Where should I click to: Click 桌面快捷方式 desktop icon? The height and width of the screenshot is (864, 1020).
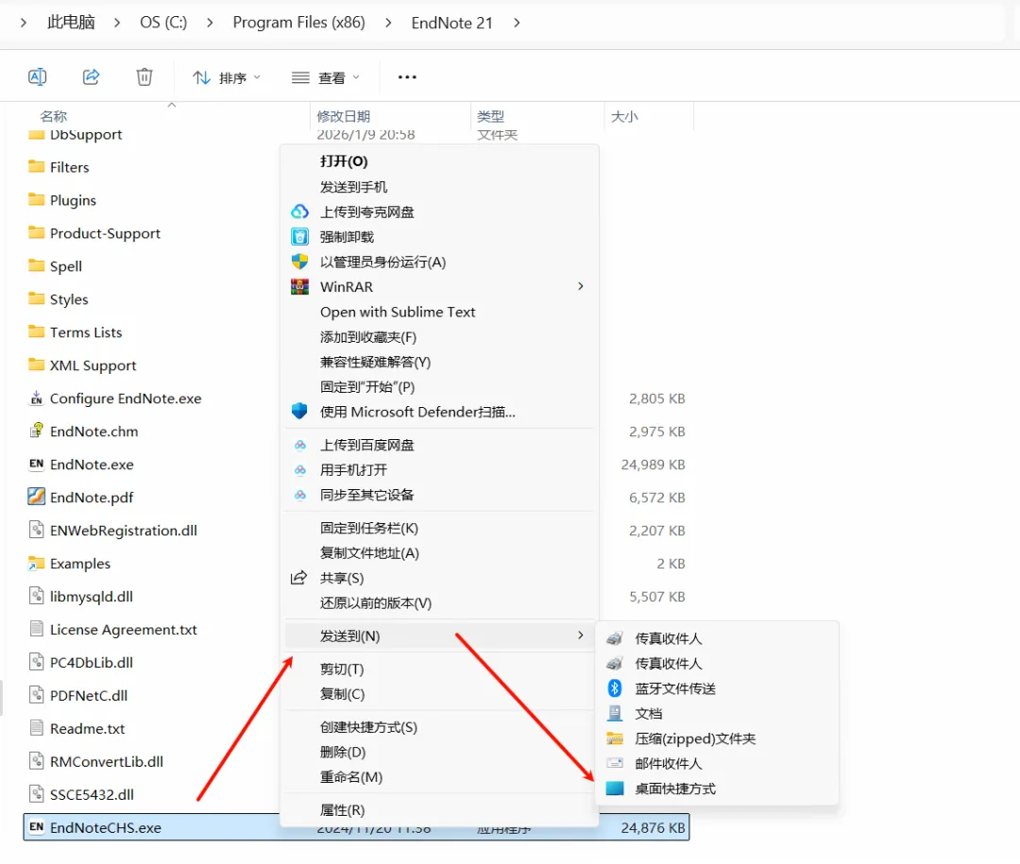tap(615, 788)
